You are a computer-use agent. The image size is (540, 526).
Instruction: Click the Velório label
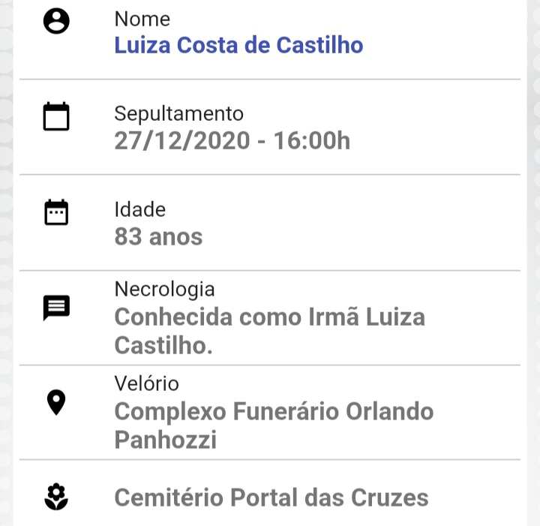point(146,383)
